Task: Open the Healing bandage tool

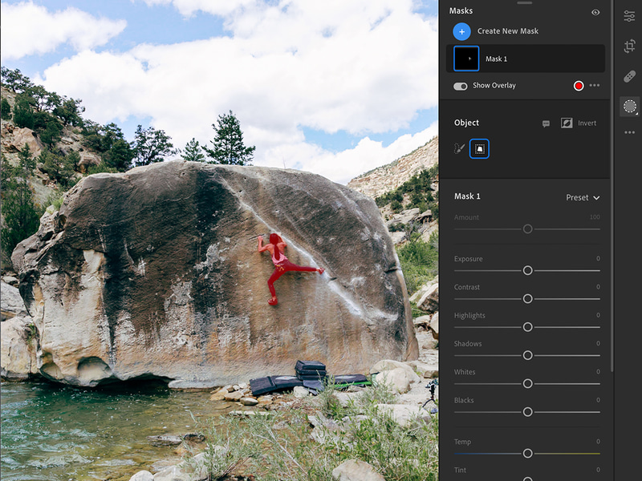Action: coord(629,76)
